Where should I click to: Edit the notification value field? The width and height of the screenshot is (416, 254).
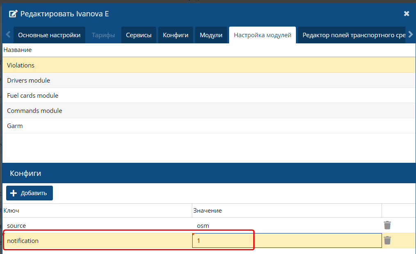coord(286,241)
